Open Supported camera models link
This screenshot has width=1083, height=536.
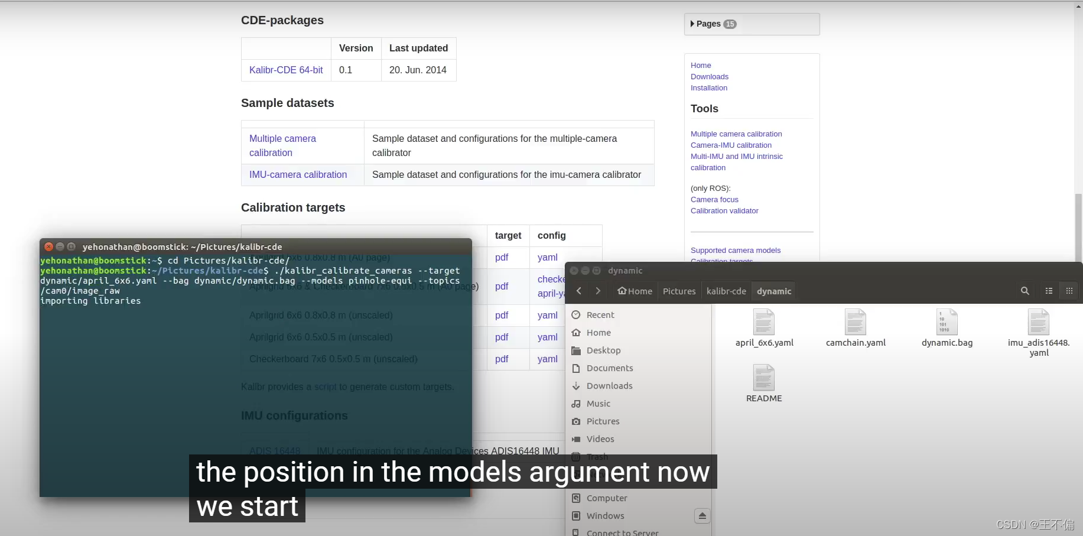[736, 250]
